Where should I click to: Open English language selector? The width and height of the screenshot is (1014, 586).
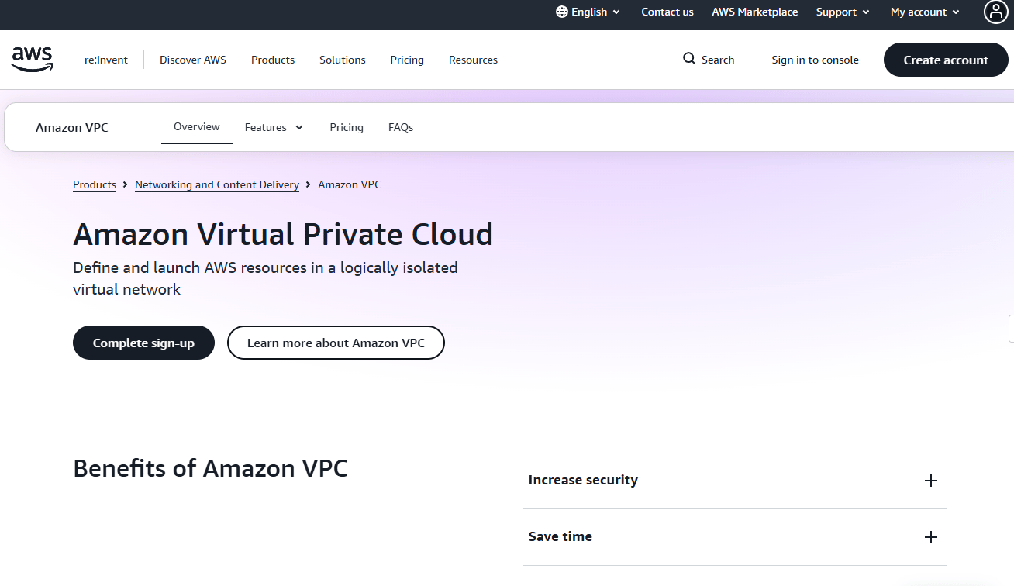tap(588, 12)
